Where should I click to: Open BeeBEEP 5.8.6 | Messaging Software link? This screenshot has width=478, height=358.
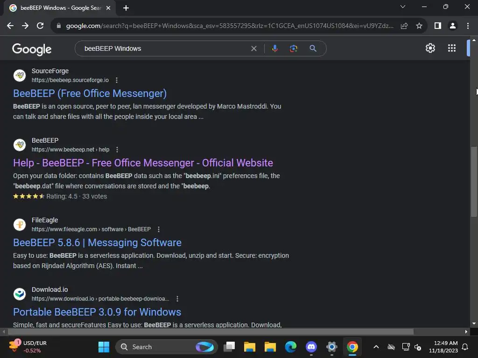pyautogui.click(x=97, y=242)
